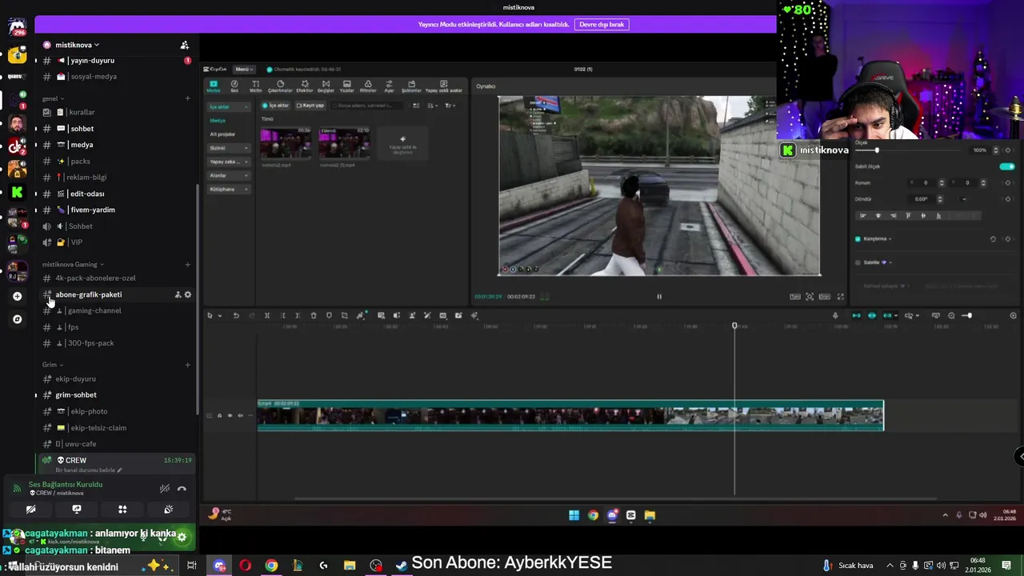Image resolution: width=1024 pixels, height=576 pixels.
Task: Open Discord voice activities launcher
Action: coord(122,509)
